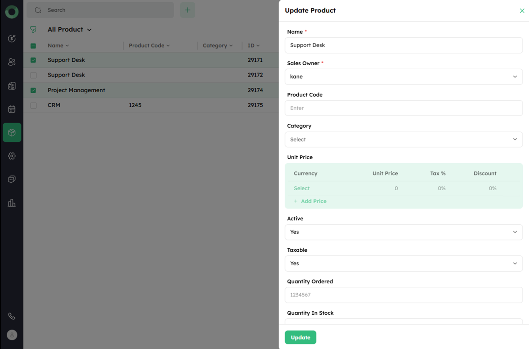Screen dimensions: 529x349
Task: Click the green plus add button
Action: pyautogui.click(x=187, y=10)
